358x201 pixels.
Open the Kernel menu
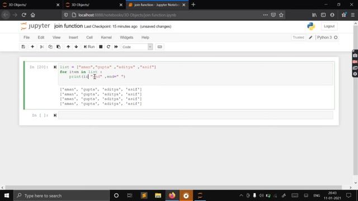106,37
